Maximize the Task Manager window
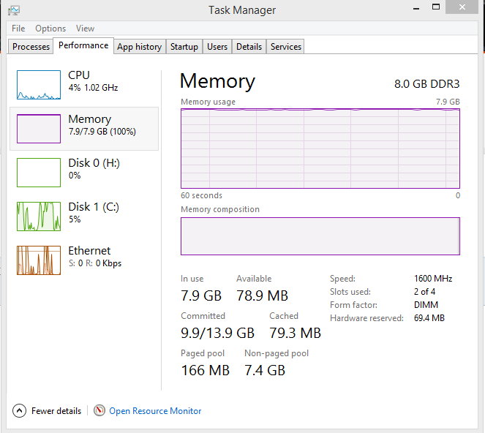The width and height of the screenshot is (485, 433). (436, 7)
